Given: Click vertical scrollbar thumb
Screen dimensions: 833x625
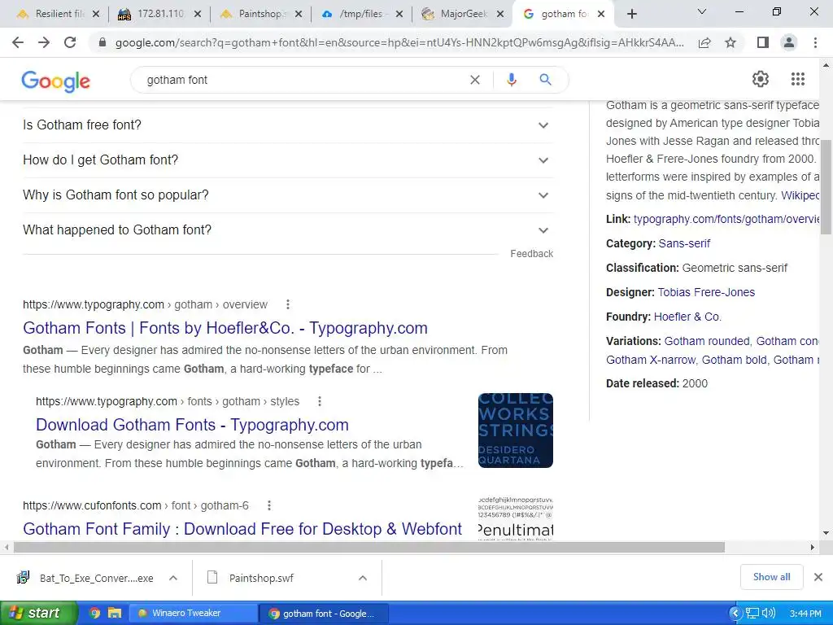Looking at the screenshot, I should [x=826, y=187].
